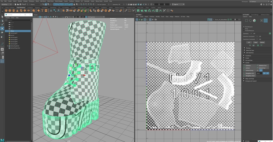Select the Shoes item in the Outliner
Image resolution: width=273 pixels, height=142 pixels.
(x=18, y=31)
